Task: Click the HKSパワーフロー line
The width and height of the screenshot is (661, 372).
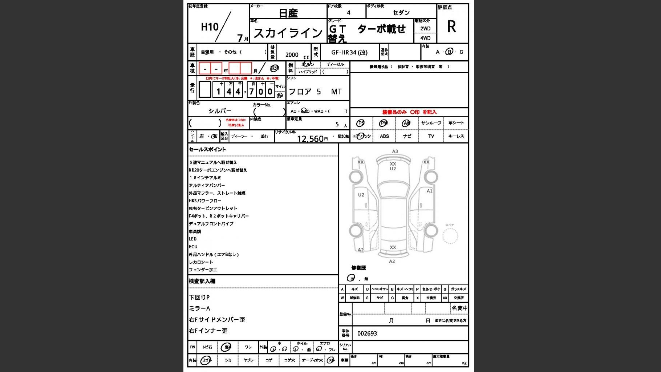Action: coord(205,201)
